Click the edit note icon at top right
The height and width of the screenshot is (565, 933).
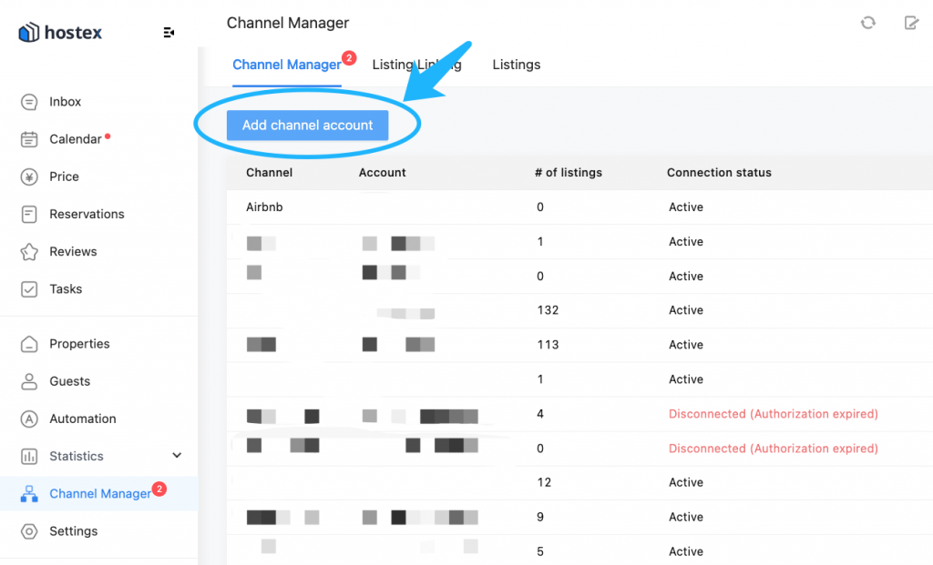tap(911, 23)
